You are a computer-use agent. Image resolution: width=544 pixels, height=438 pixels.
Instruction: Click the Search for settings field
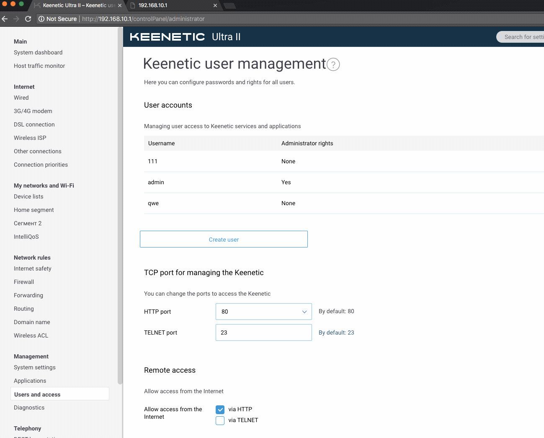520,37
